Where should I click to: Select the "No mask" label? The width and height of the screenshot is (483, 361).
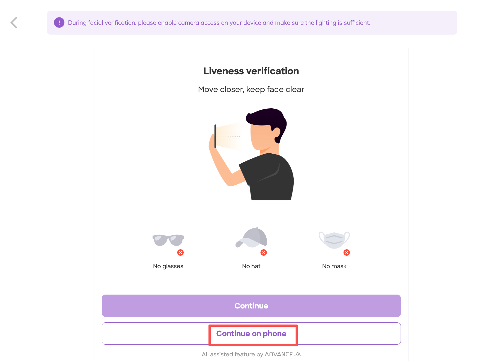(334, 266)
